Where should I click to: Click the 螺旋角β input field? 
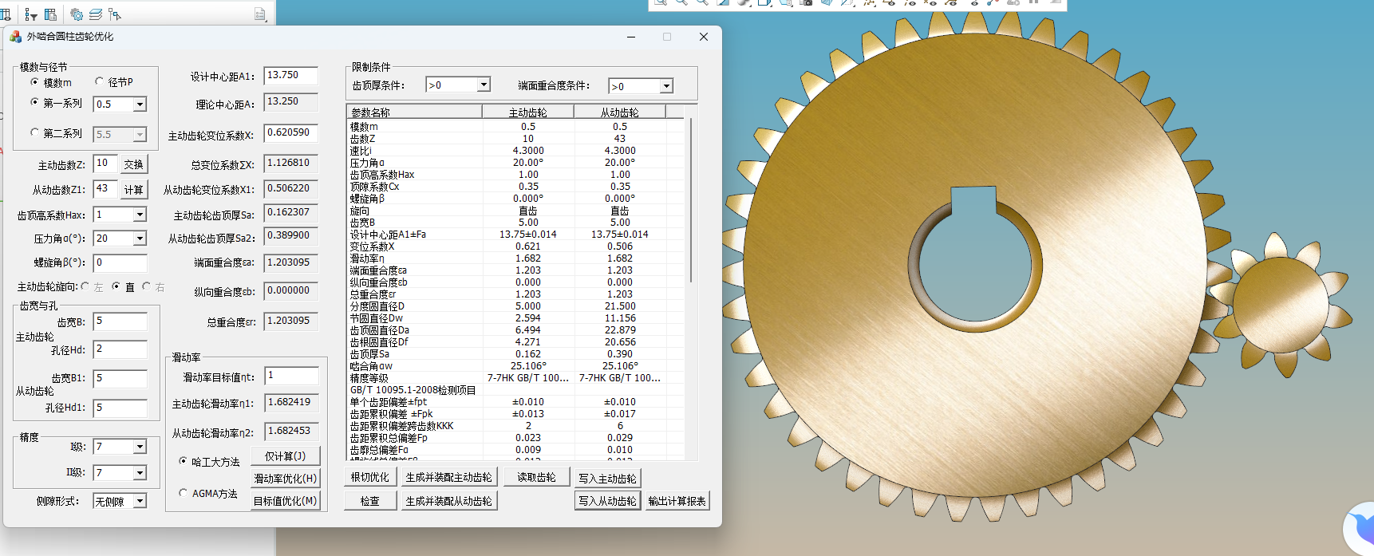[x=120, y=262]
